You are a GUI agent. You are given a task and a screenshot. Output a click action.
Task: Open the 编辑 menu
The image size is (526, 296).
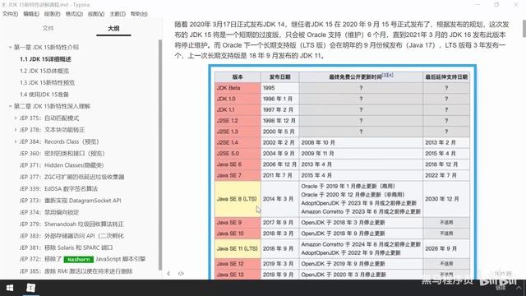click(31, 14)
